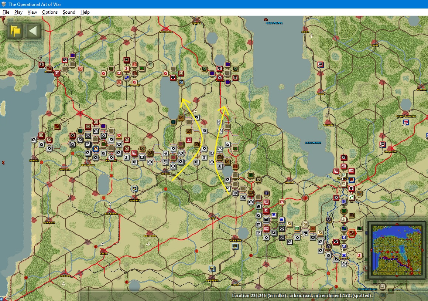The width and height of the screenshot is (428, 301).
Task: Select the red counter near Strugi Krasnyye
Action: click(x=406, y=122)
